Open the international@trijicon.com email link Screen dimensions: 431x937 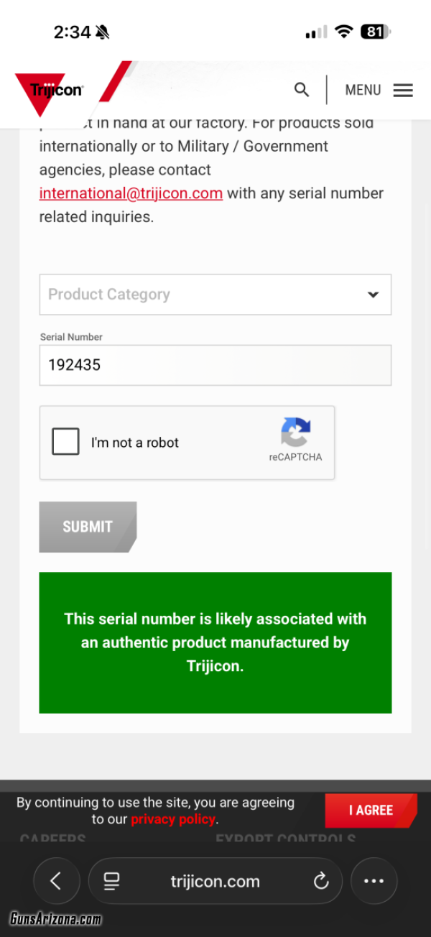click(131, 193)
